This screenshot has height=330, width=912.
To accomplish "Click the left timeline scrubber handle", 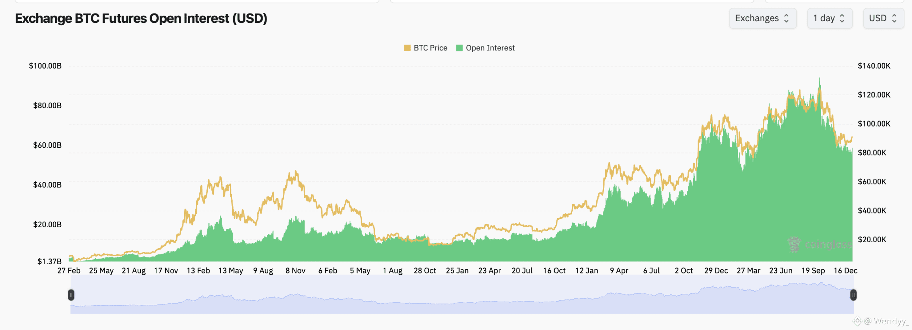I will point(71,295).
